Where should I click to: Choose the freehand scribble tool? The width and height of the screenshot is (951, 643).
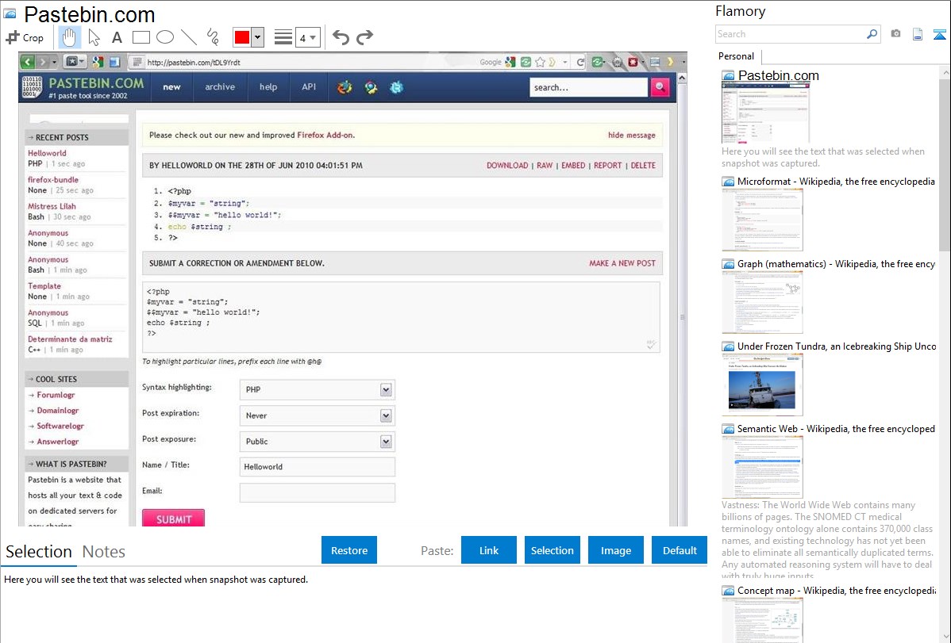click(213, 37)
